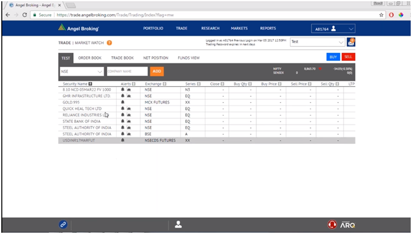The height and width of the screenshot is (234, 412).
Task: Click the Buy Price column sort icon
Action: [x=279, y=84]
